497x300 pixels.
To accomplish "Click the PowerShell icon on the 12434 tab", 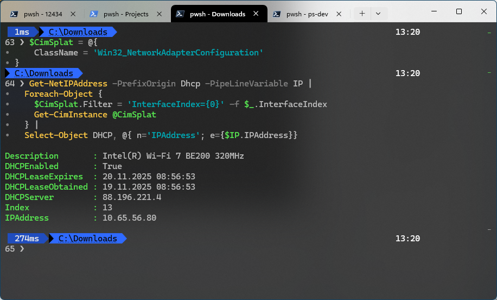I will (14, 14).
